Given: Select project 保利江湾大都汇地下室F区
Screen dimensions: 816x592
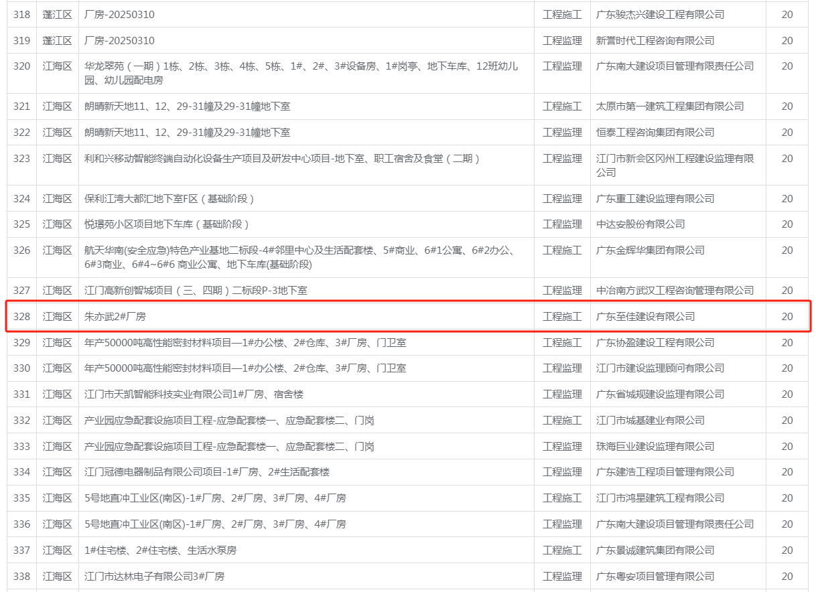Looking at the screenshot, I should tap(169, 198).
